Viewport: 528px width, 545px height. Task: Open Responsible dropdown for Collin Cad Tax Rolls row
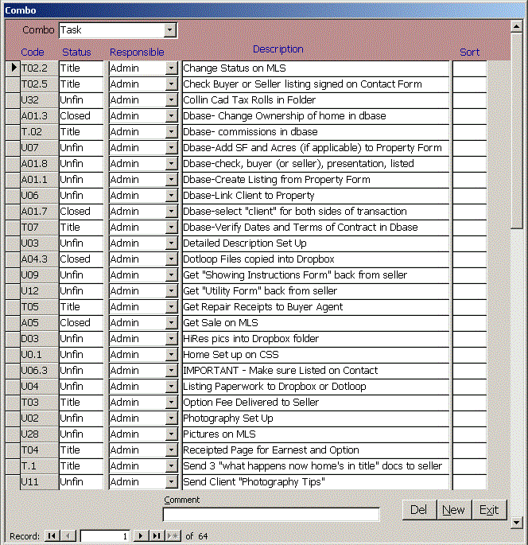[x=171, y=100]
